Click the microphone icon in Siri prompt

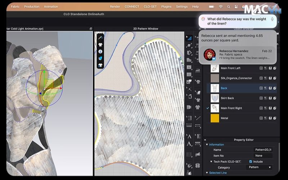(272, 19)
